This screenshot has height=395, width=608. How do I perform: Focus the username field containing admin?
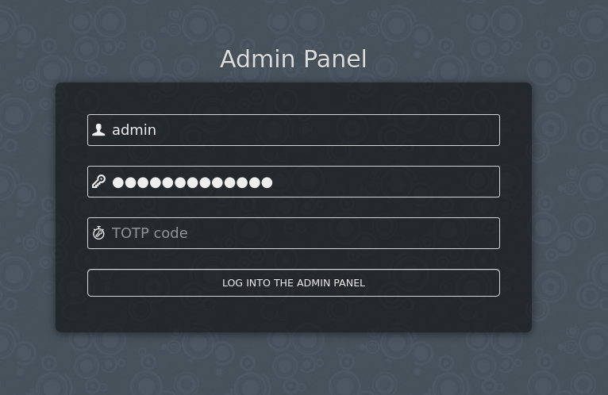pos(294,130)
